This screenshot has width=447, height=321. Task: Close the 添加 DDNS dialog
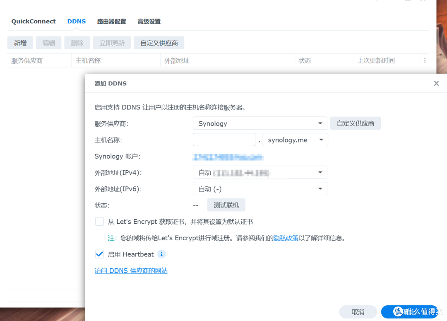click(436, 83)
